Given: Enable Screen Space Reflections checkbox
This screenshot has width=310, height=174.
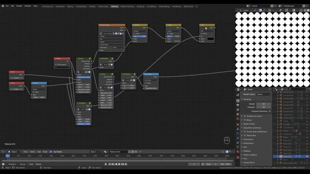Looking at the screenshot, I should pyautogui.click(x=245, y=131).
